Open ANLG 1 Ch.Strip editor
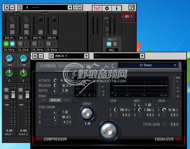This screenshot has width=190, height=149. [x=12, y=44]
